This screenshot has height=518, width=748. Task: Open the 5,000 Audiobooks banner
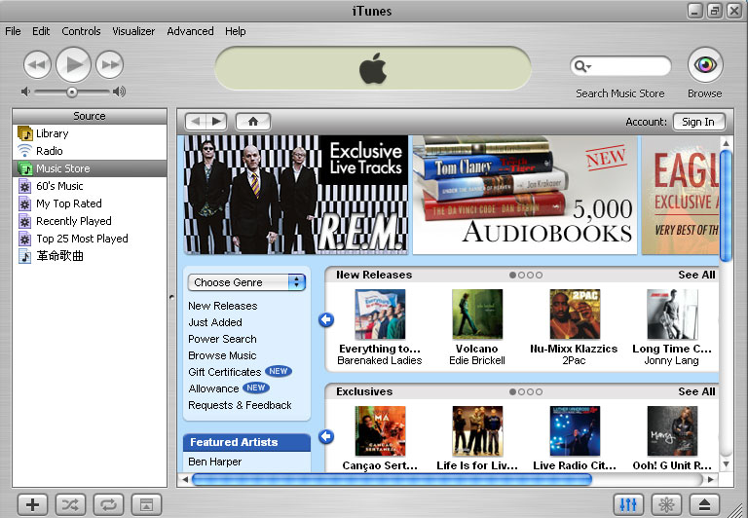tap(525, 195)
